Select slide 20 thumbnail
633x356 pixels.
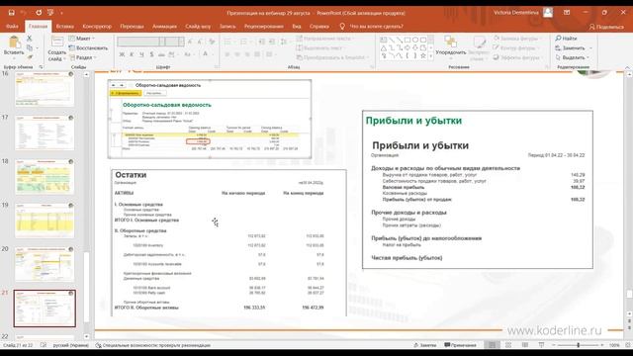tap(45, 264)
